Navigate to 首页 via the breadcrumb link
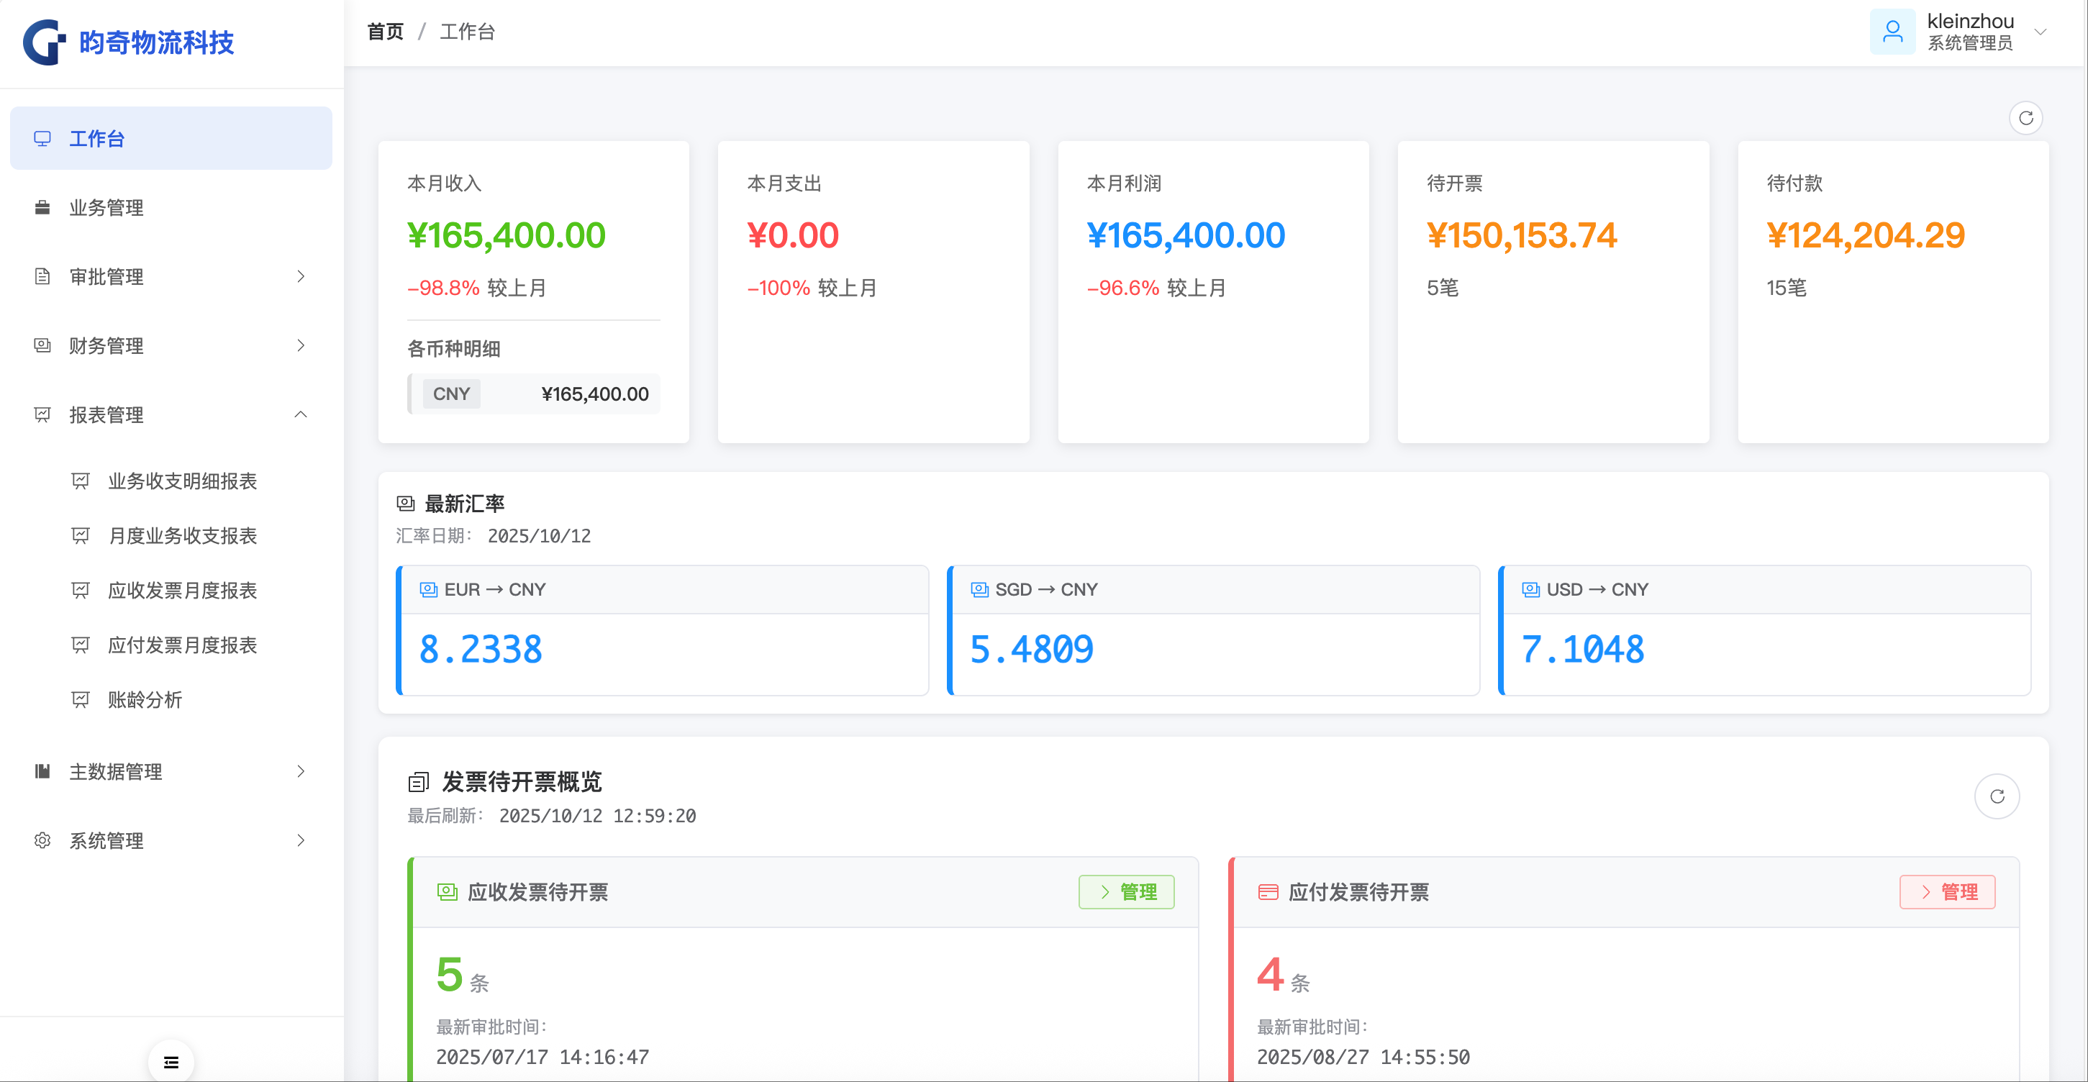Viewport: 2088px width, 1082px height. 385,31
